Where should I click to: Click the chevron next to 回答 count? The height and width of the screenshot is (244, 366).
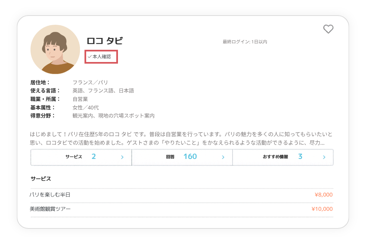(223, 157)
